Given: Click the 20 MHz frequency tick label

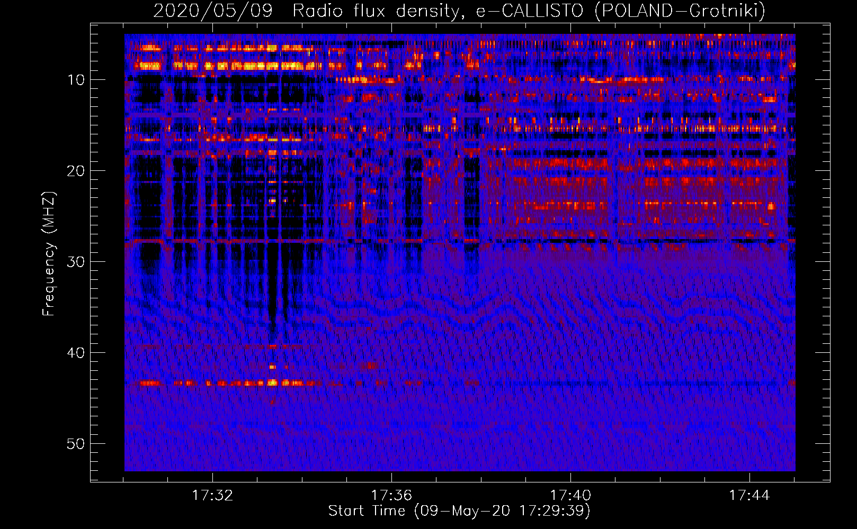Looking at the screenshot, I should [x=76, y=171].
